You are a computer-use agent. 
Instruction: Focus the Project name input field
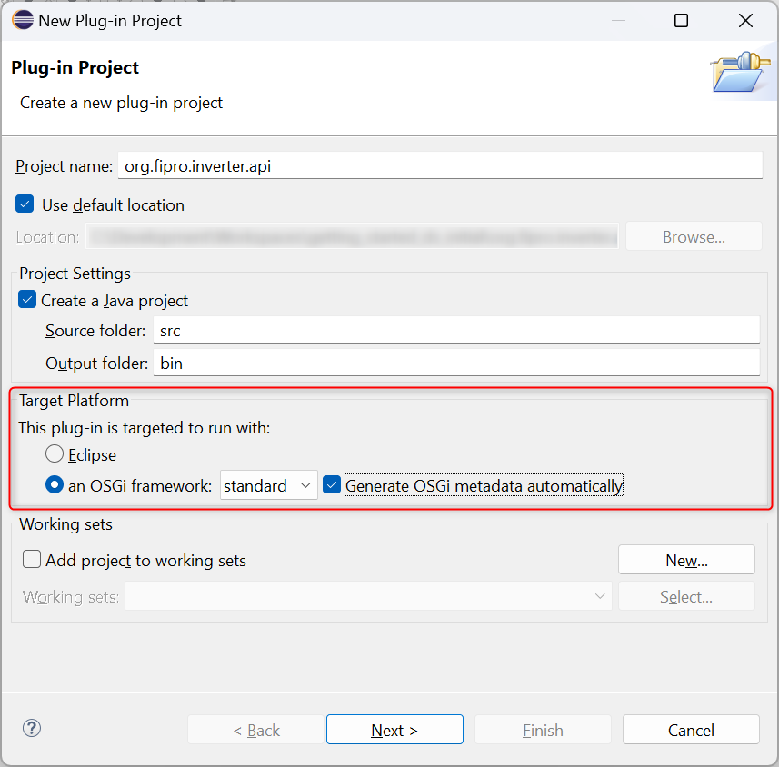pyautogui.click(x=440, y=165)
